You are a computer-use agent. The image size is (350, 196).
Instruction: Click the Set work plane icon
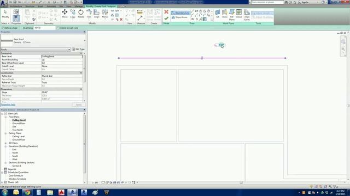(x=218, y=13)
